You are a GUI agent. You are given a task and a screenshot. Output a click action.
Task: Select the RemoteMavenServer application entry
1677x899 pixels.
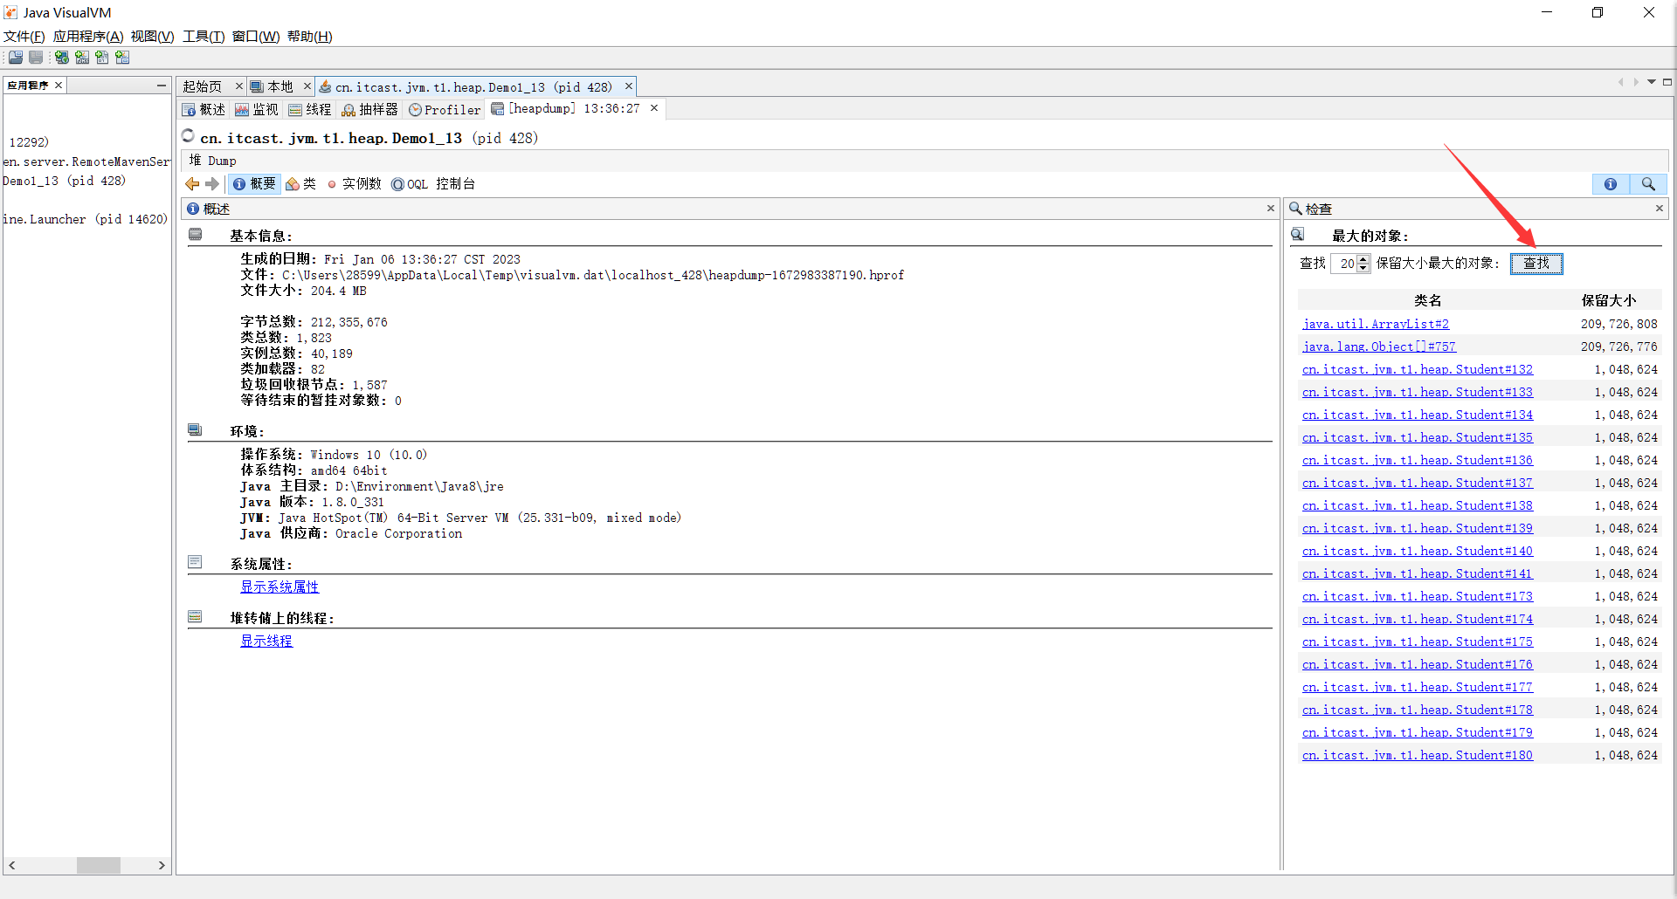pyautogui.click(x=86, y=162)
